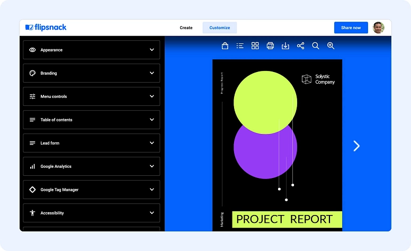The width and height of the screenshot is (411, 251).
Task: Show the page thumbnails grid view
Action: 255,46
